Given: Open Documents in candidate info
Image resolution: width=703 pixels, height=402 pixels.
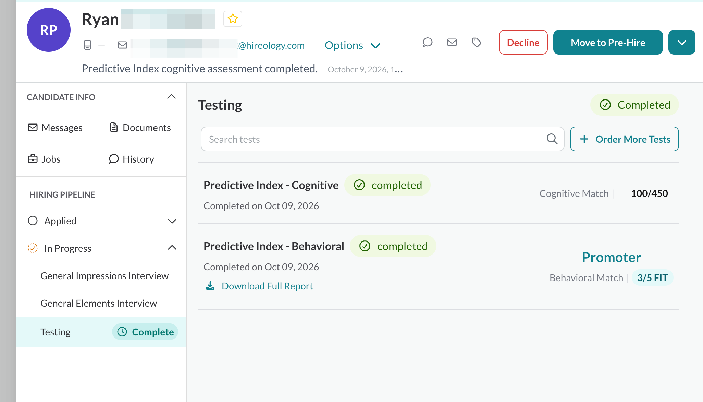Looking at the screenshot, I should [x=140, y=128].
